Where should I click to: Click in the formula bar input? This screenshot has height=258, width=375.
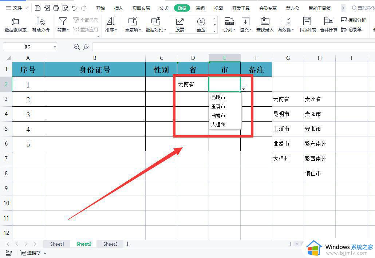click(x=233, y=47)
